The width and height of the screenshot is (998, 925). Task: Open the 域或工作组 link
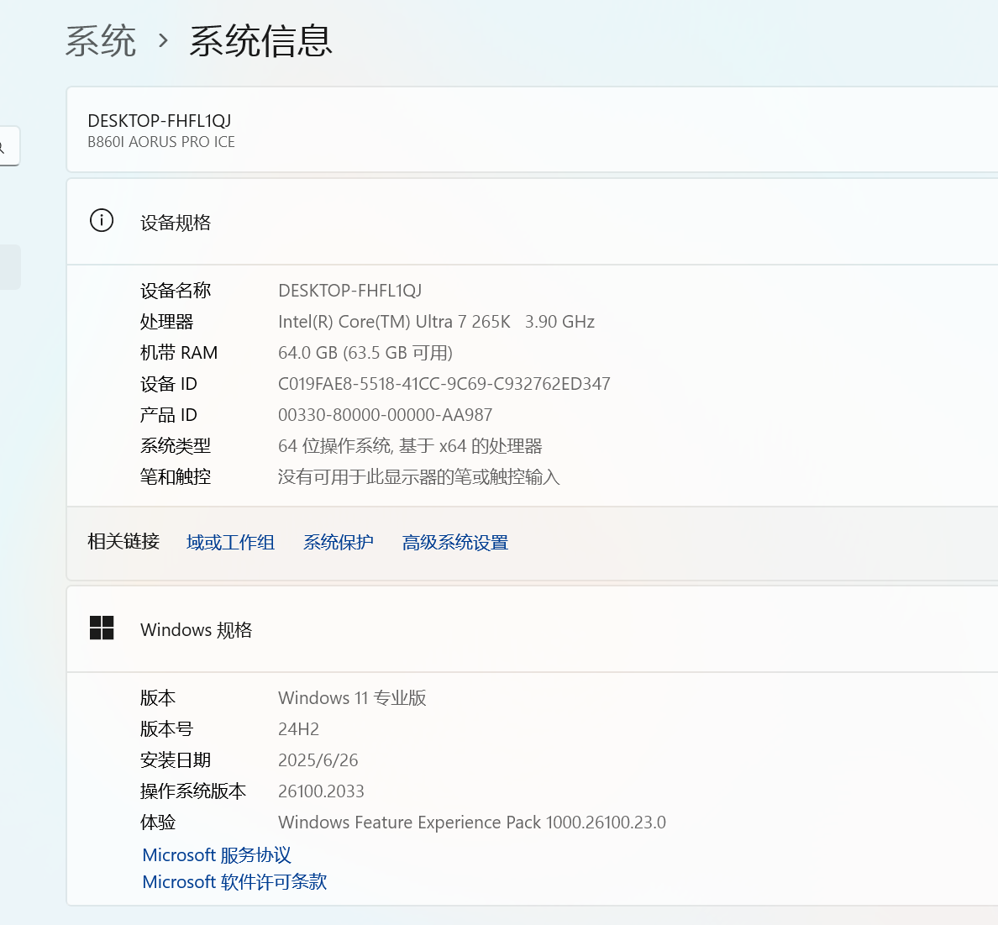tap(230, 543)
